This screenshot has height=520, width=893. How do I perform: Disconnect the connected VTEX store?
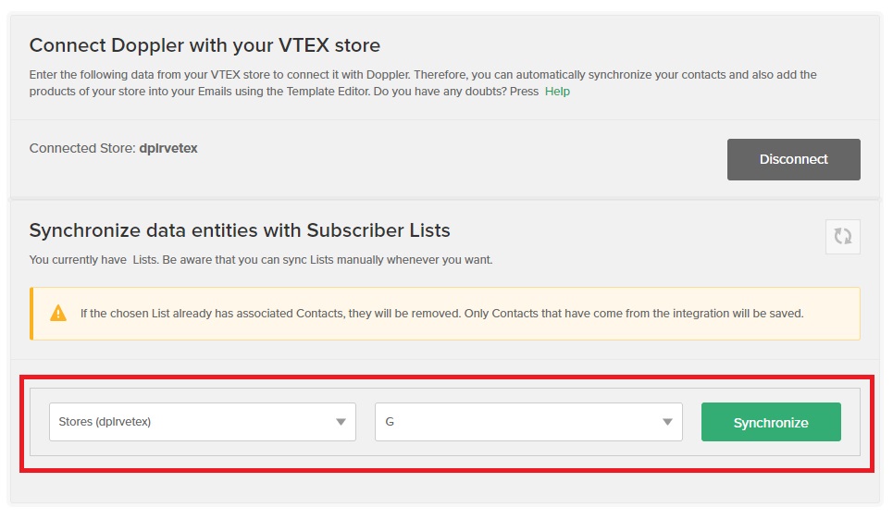click(x=793, y=159)
